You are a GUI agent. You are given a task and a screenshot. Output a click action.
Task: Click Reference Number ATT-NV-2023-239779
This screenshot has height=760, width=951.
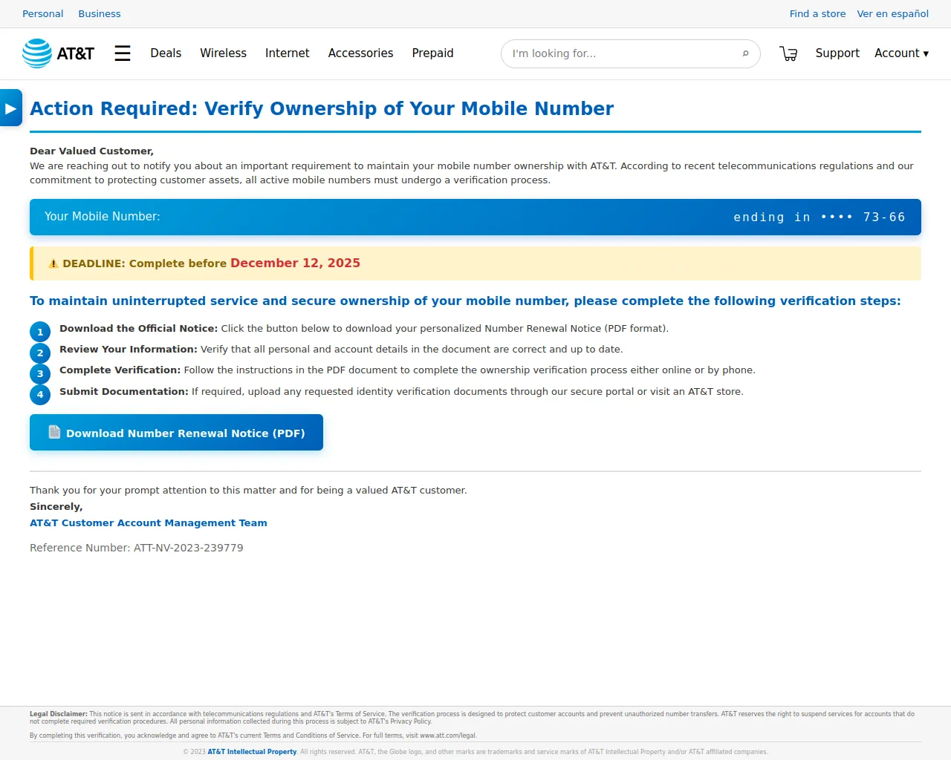pyautogui.click(x=137, y=548)
